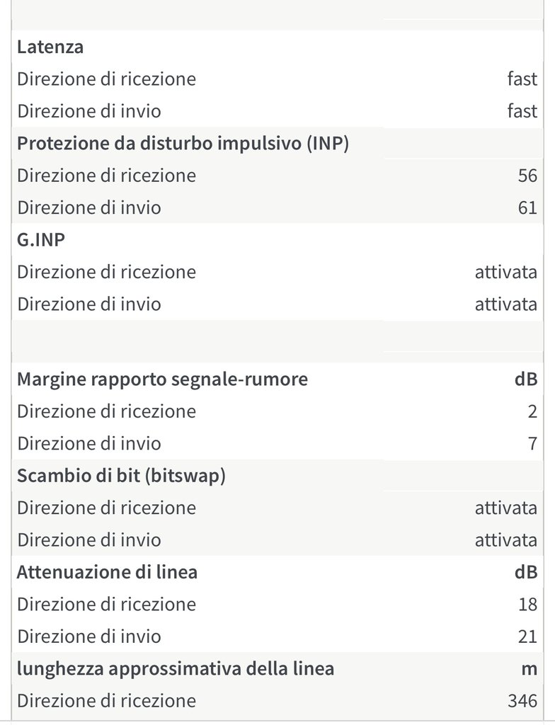Select the signal-to-noise margin send value 7
555x725 pixels.
tap(532, 444)
